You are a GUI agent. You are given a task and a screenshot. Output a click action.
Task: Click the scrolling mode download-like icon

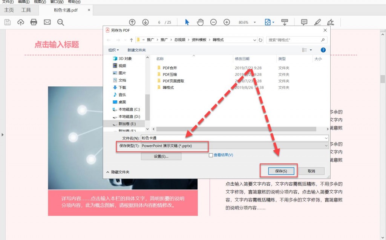tap(285, 22)
